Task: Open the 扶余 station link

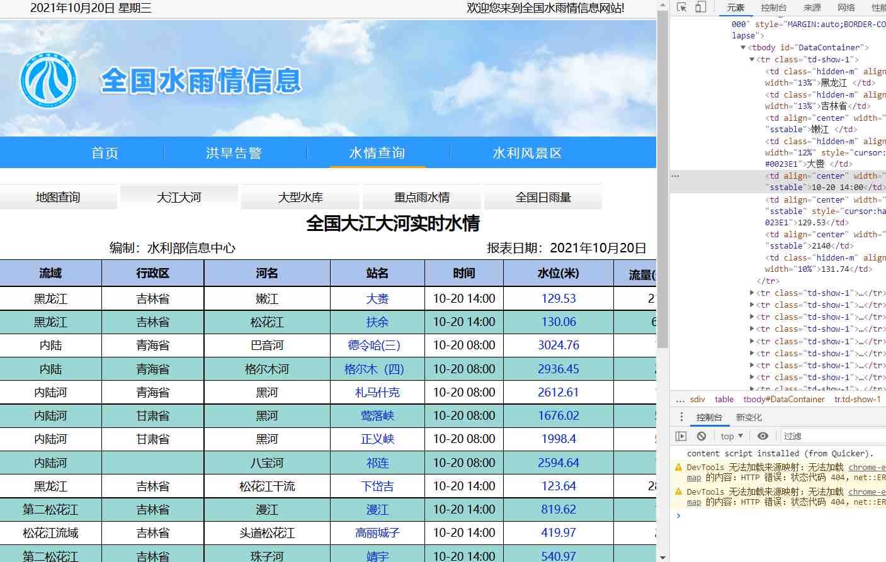Action: pos(377,322)
